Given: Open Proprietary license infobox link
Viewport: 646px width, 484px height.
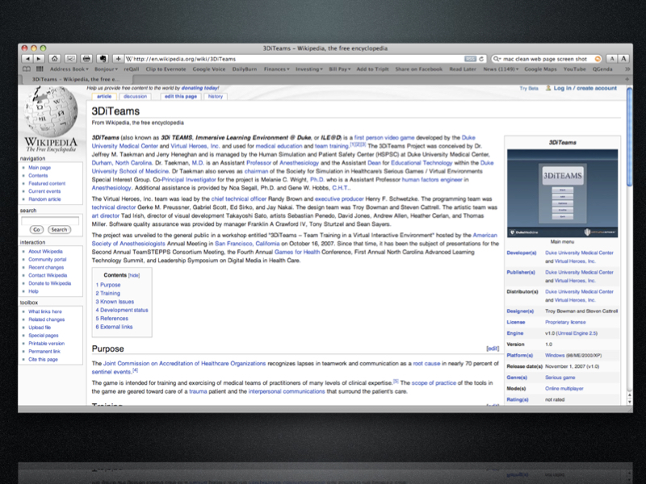Looking at the screenshot, I should pos(565,322).
